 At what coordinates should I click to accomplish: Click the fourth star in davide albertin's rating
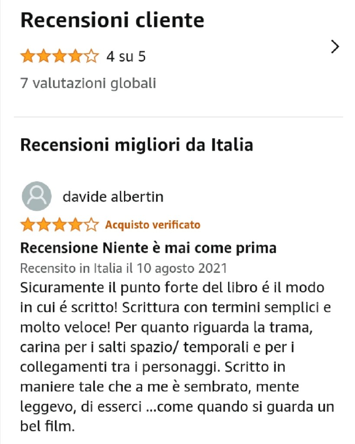(x=75, y=225)
